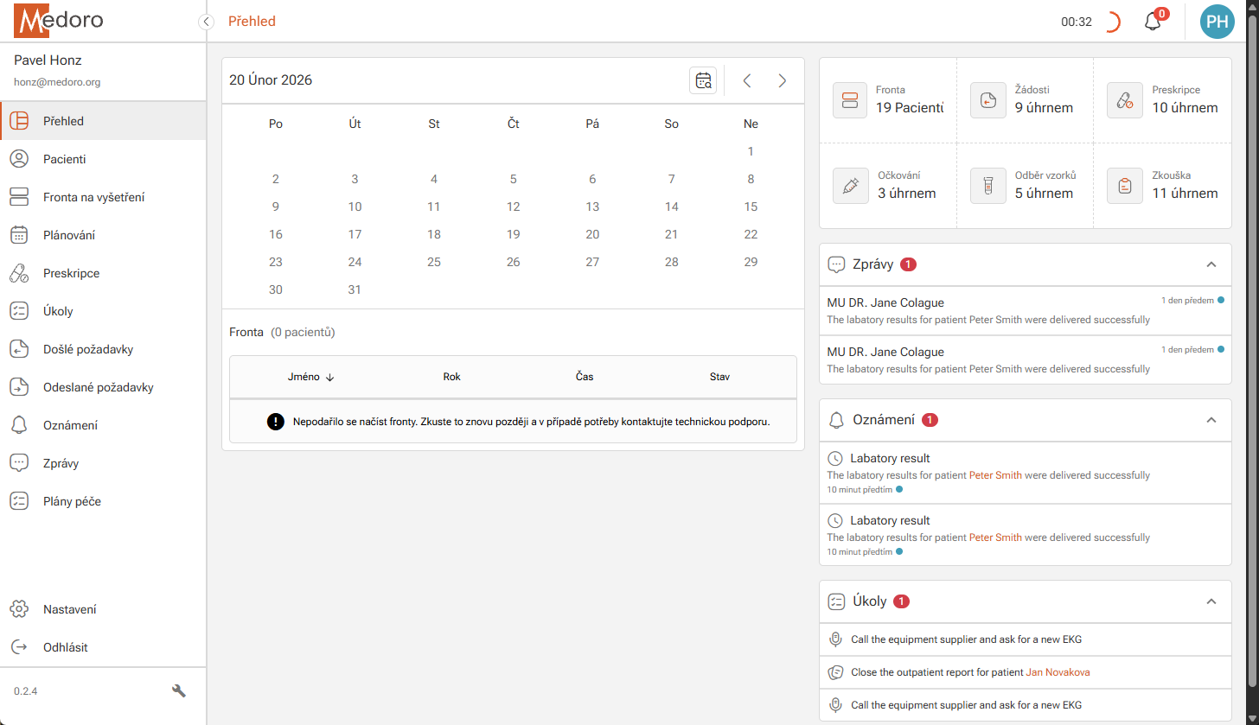The height and width of the screenshot is (725, 1259).
Task: Click the Žádosti requests icon
Action: pos(987,100)
